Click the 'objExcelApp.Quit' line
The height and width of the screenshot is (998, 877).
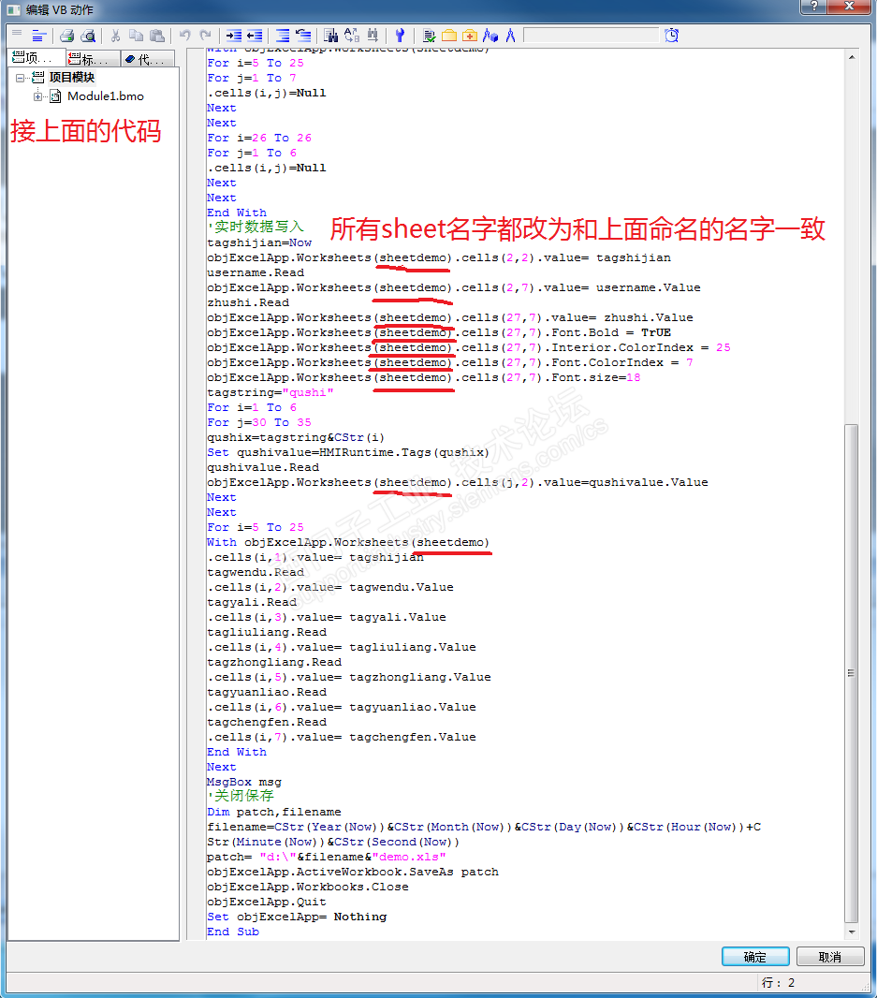tap(267, 902)
